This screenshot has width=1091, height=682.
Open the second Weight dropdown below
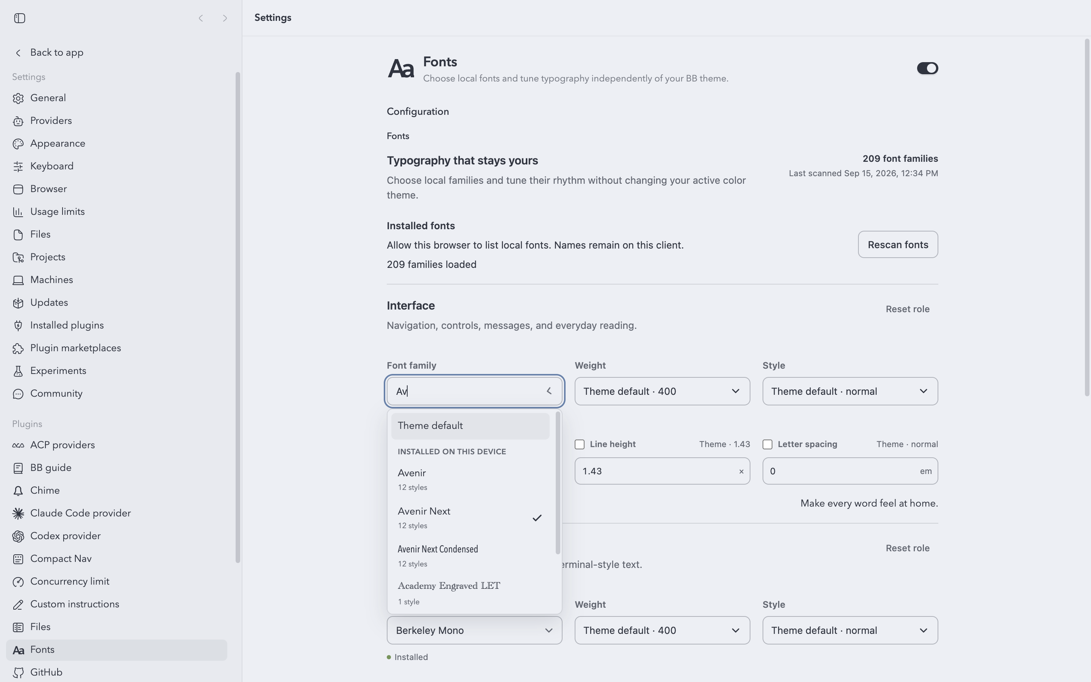pyautogui.click(x=662, y=630)
